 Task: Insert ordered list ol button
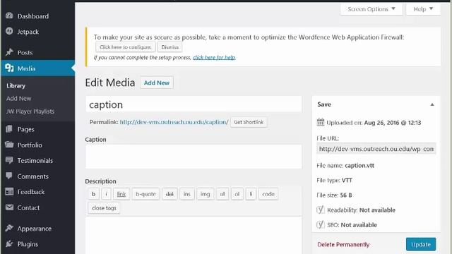point(237,194)
